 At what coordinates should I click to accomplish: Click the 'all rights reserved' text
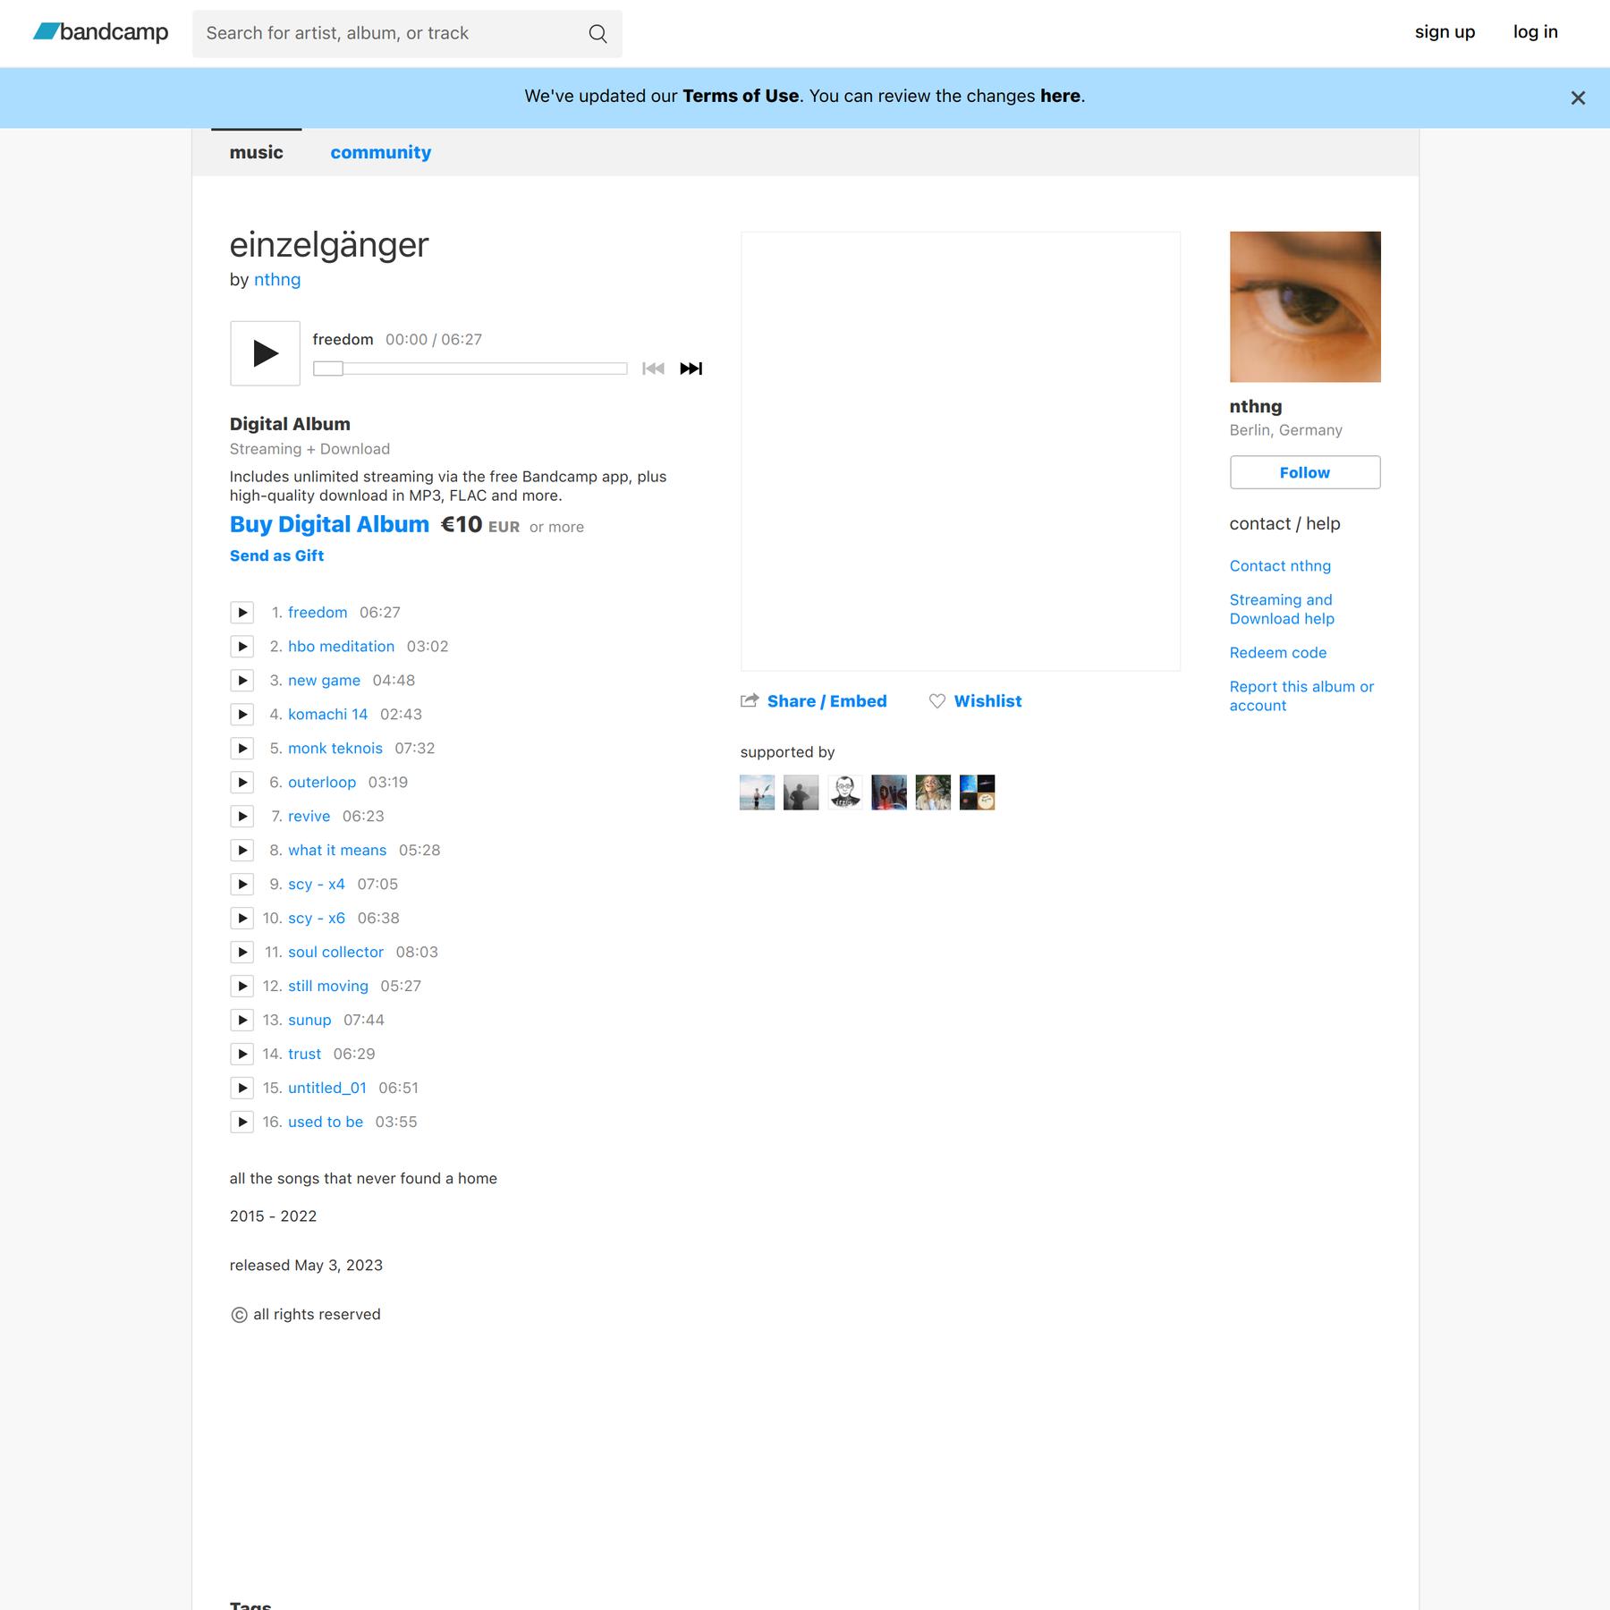click(x=317, y=1315)
